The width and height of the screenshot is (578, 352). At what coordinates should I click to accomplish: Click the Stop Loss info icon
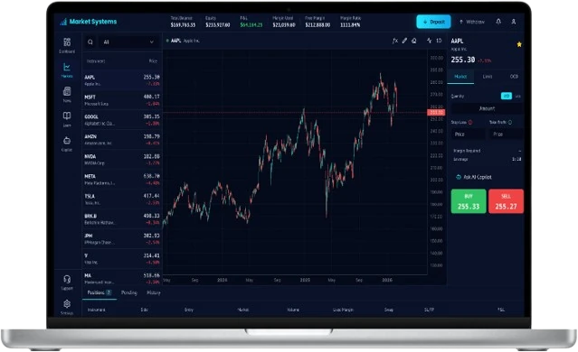pos(470,122)
